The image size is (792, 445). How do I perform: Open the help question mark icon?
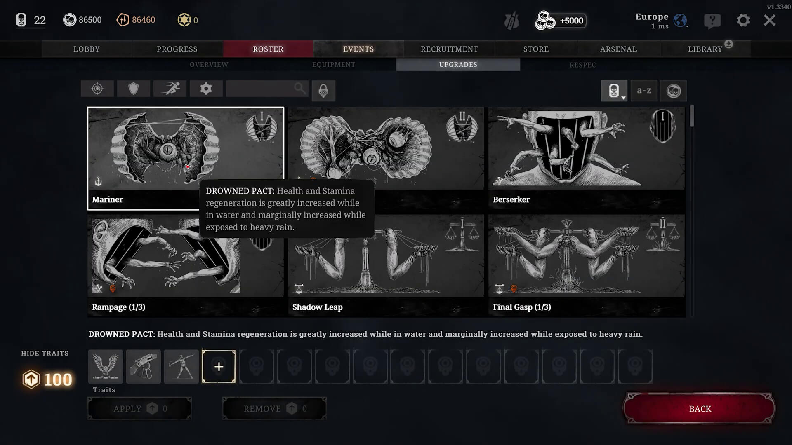pyautogui.click(x=712, y=21)
